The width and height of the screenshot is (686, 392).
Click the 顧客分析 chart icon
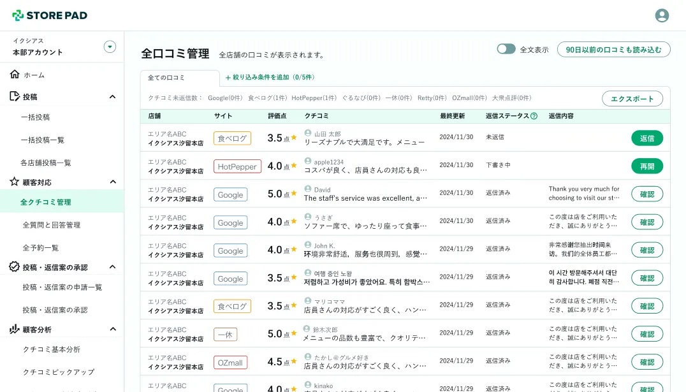(x=15, y=329)
